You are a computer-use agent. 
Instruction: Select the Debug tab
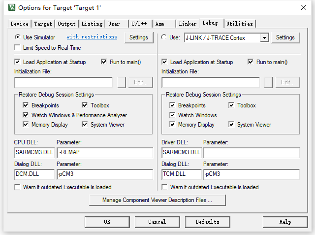click(211, 23)
